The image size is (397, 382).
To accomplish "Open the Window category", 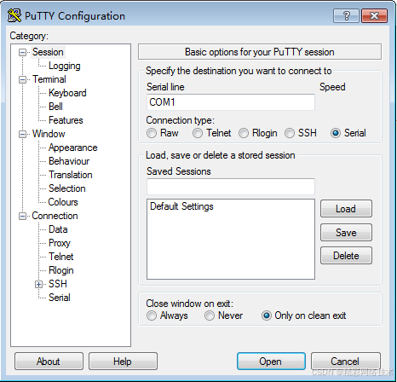I will tap(49, 134).
